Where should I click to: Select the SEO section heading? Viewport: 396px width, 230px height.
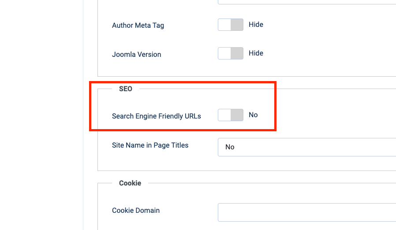[126, 89]
